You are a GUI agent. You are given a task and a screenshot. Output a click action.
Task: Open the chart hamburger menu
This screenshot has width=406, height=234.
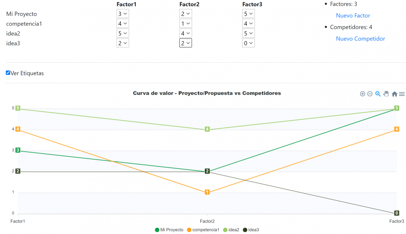[402, 94]
